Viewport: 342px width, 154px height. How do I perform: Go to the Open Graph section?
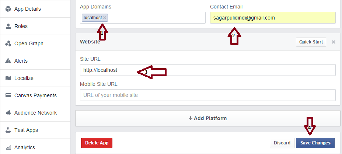(x=29, y=43)
